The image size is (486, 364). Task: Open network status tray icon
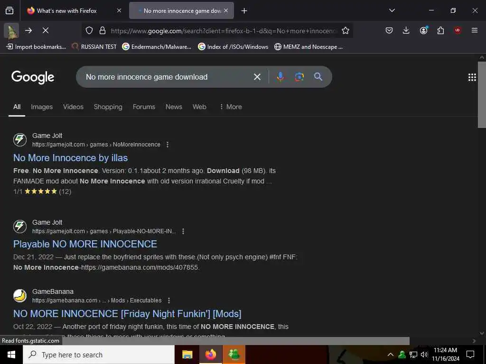[413, 355]
